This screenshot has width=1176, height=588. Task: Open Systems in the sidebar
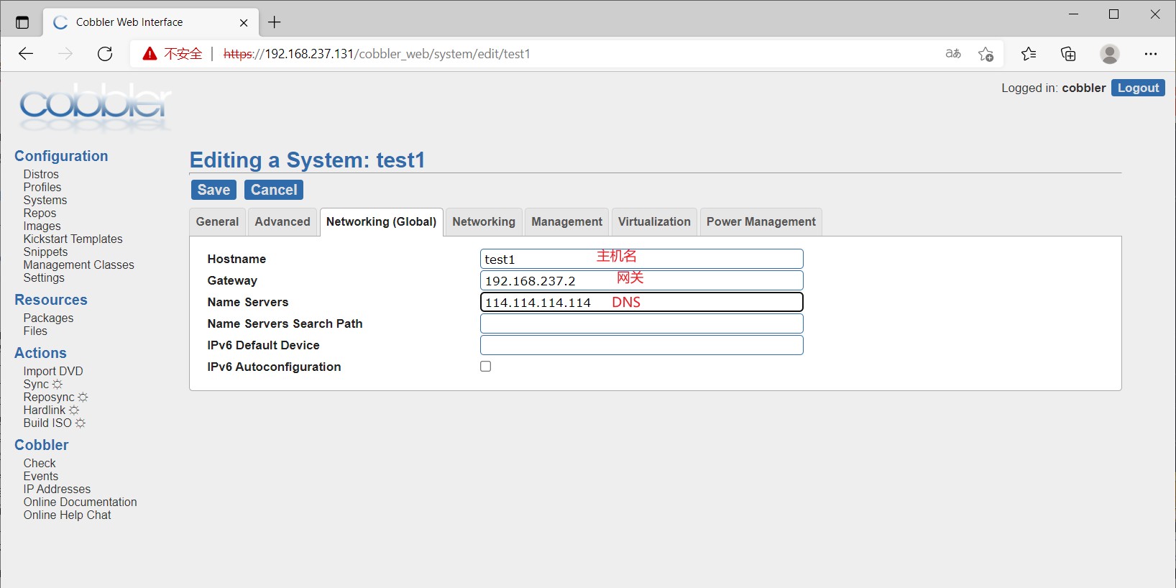tap(45, 200)
